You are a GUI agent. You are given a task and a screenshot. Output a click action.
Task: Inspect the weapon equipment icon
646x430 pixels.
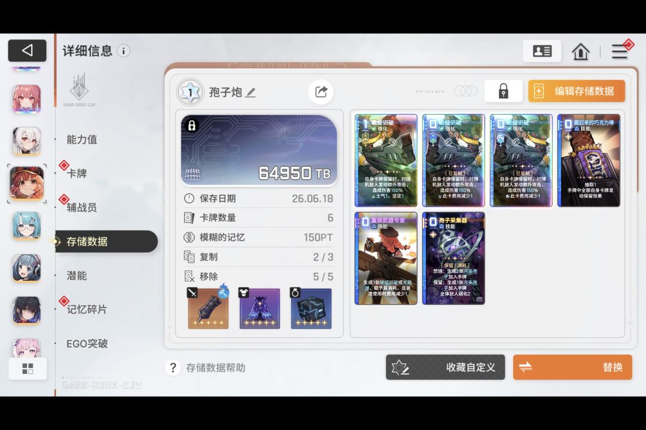click(x=209, y=309)
